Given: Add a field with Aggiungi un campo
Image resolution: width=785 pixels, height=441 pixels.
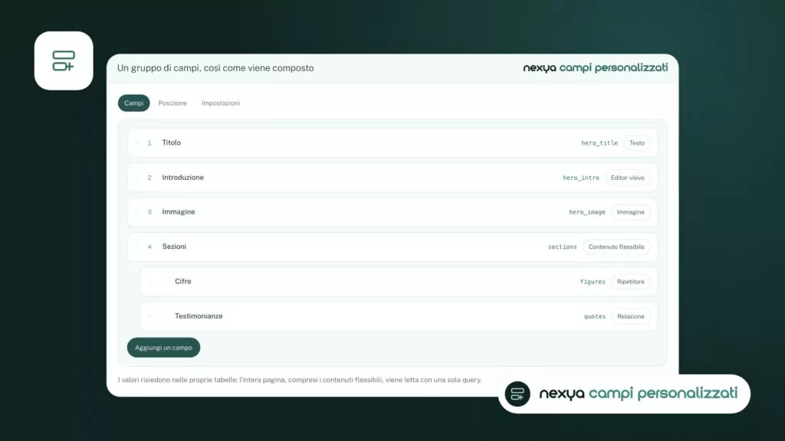Looking at the screenshot, I should point(164,348).
